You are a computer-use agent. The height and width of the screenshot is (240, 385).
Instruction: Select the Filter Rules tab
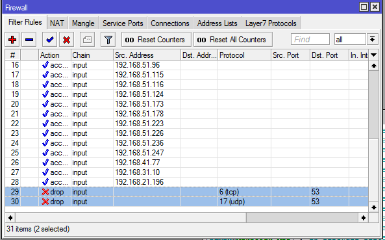[x=25, y=22]
